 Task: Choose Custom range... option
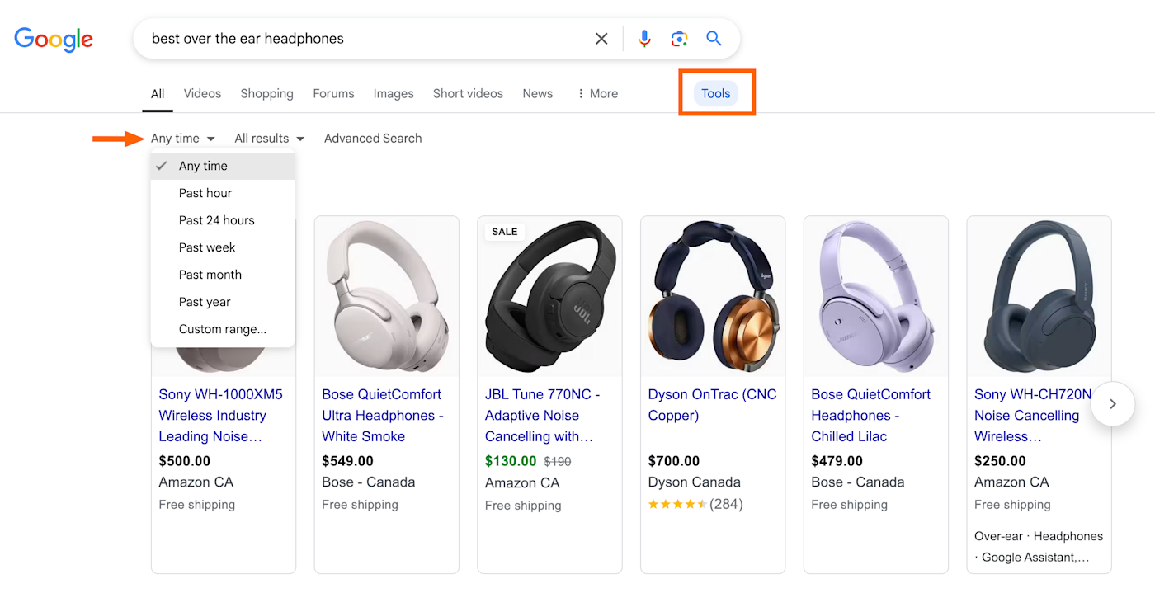click(x=223, y=329)
